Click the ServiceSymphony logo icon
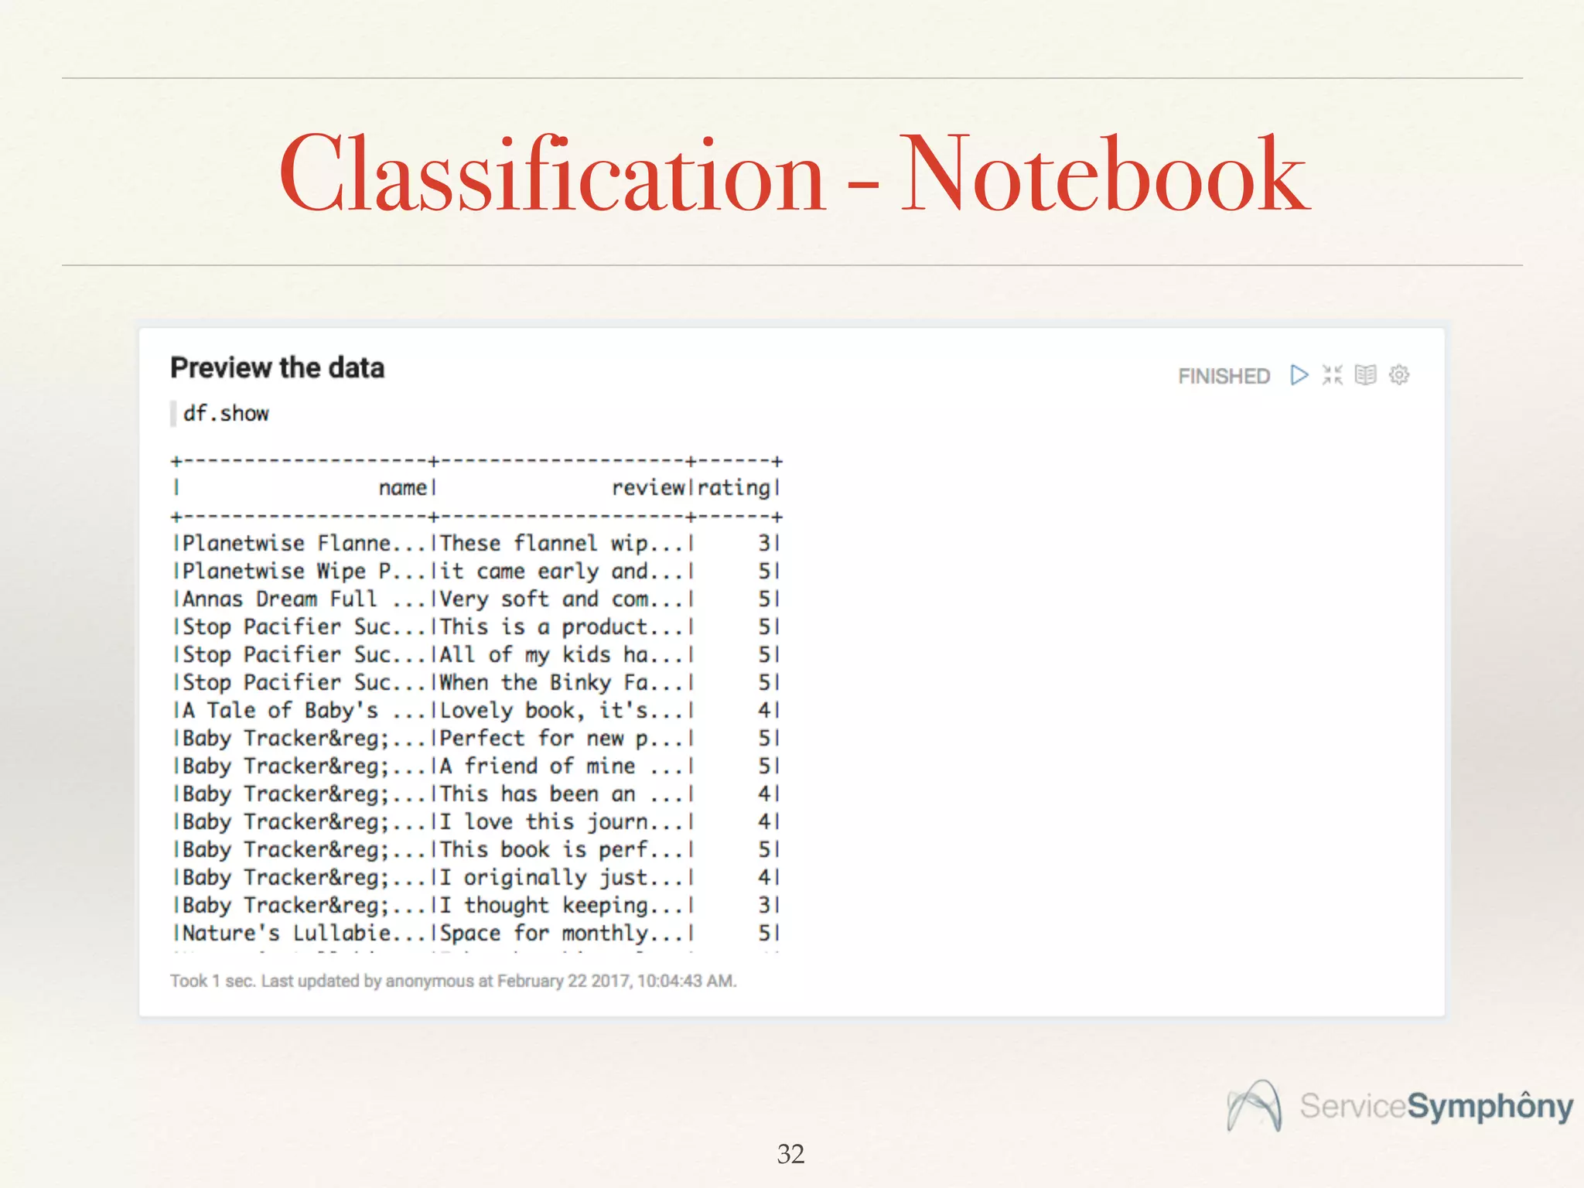The image size is (1584, 1188). coord(1254,1105)
